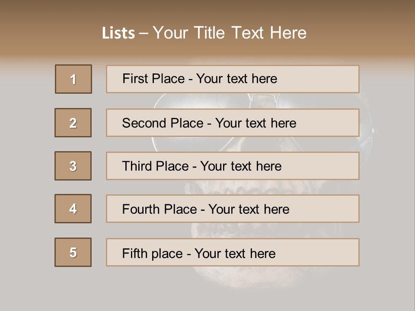Click the Fourth Place text box
This screenshot has width=415, height=311.
(233, 209)
